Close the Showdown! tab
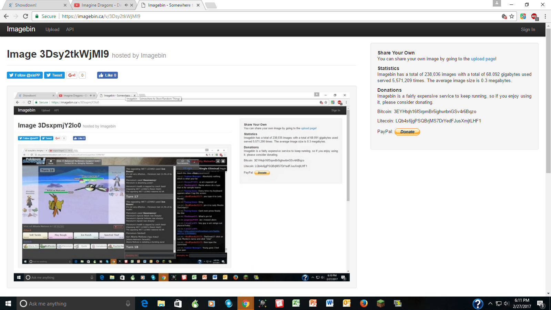 [x=65, y=5]
